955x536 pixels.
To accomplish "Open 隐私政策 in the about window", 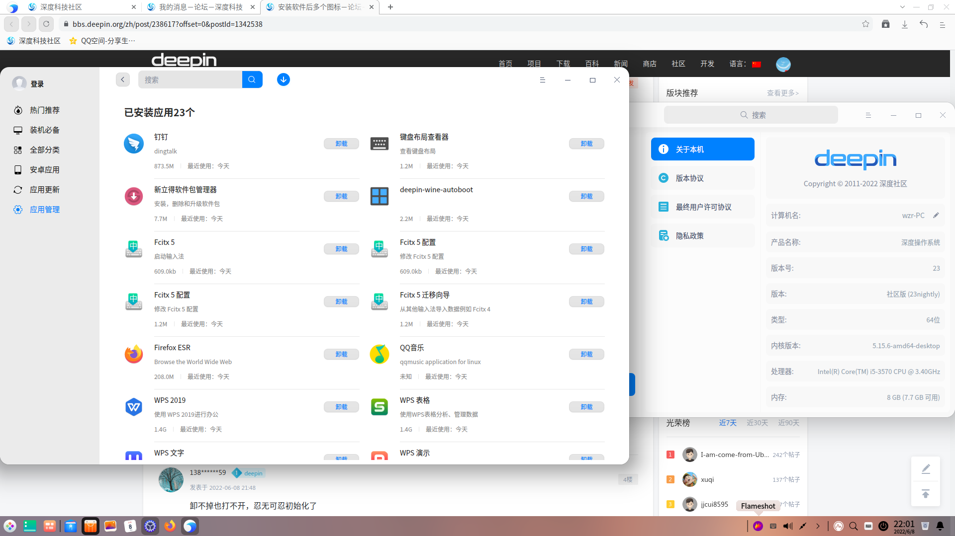I will click(702, 235).
